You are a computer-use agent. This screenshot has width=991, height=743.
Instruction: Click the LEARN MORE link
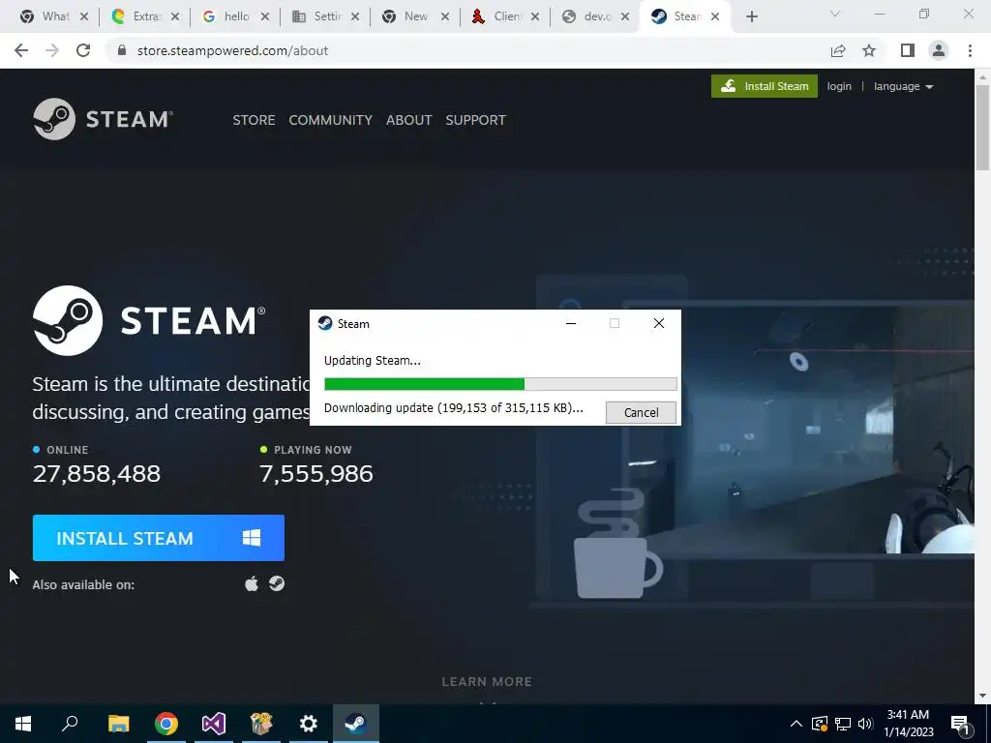[x=487, y=682]
